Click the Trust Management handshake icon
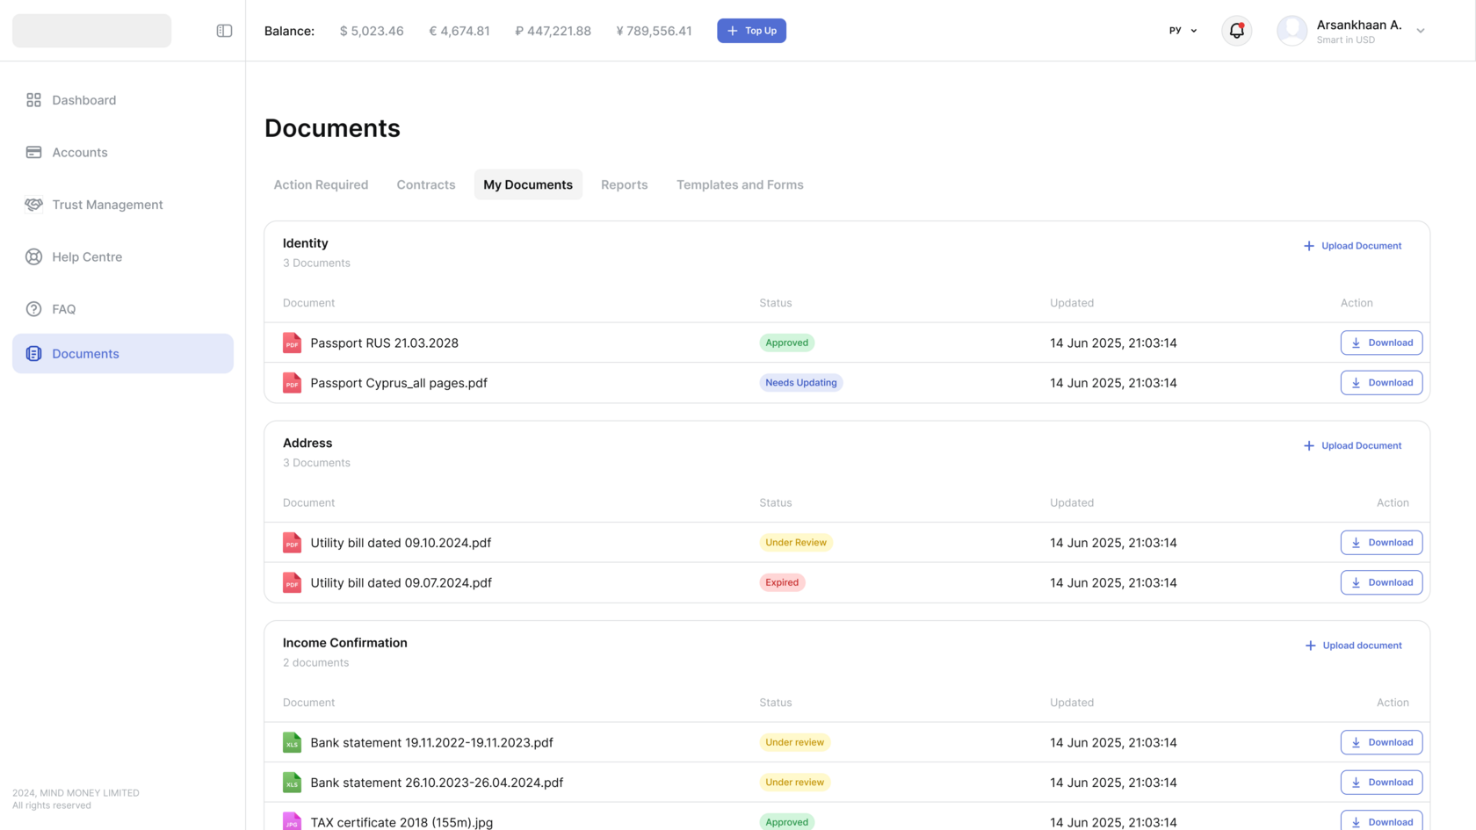This screenshot has width=1476, height=830. (33, 205)
